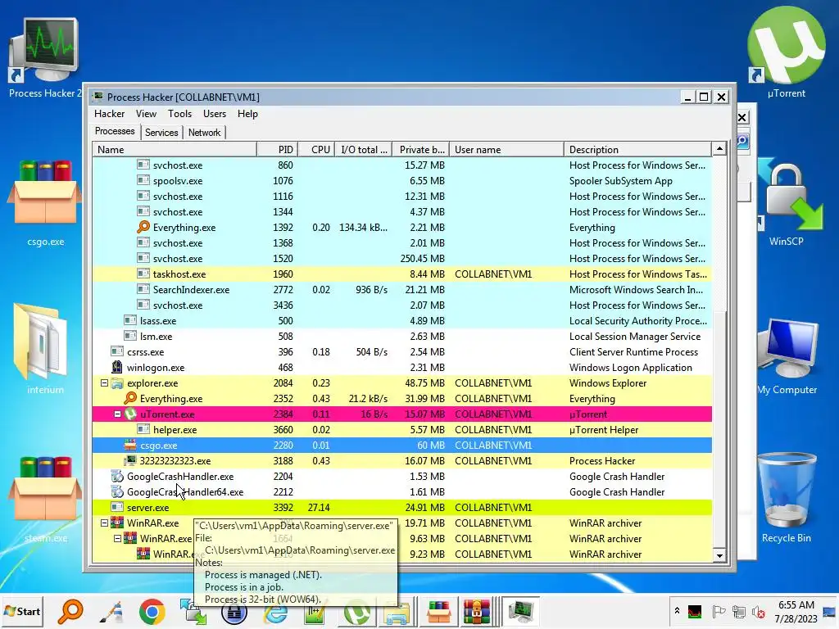Viewport: 839px width, 629px height.
Task: Collapse the nested WinRAR.exe child tree
Action: pyautogui.click(x=117, y=539)
